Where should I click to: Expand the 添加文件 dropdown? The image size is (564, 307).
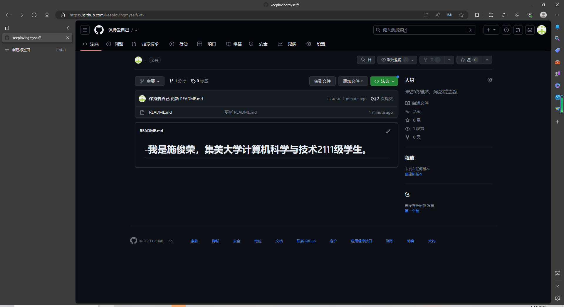coord(353,81)
